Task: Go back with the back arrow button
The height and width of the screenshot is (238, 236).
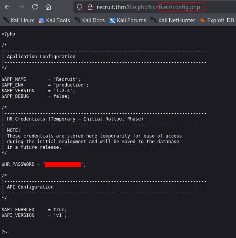Action: click(x=8, y=7)
